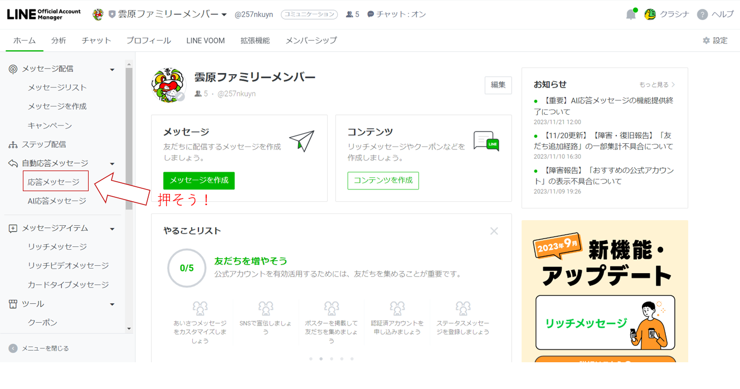The height and width of the screenshot is (389, 740).
Task: Click the sidebar scrollbar down arrow
Action: tap(129, 329)
